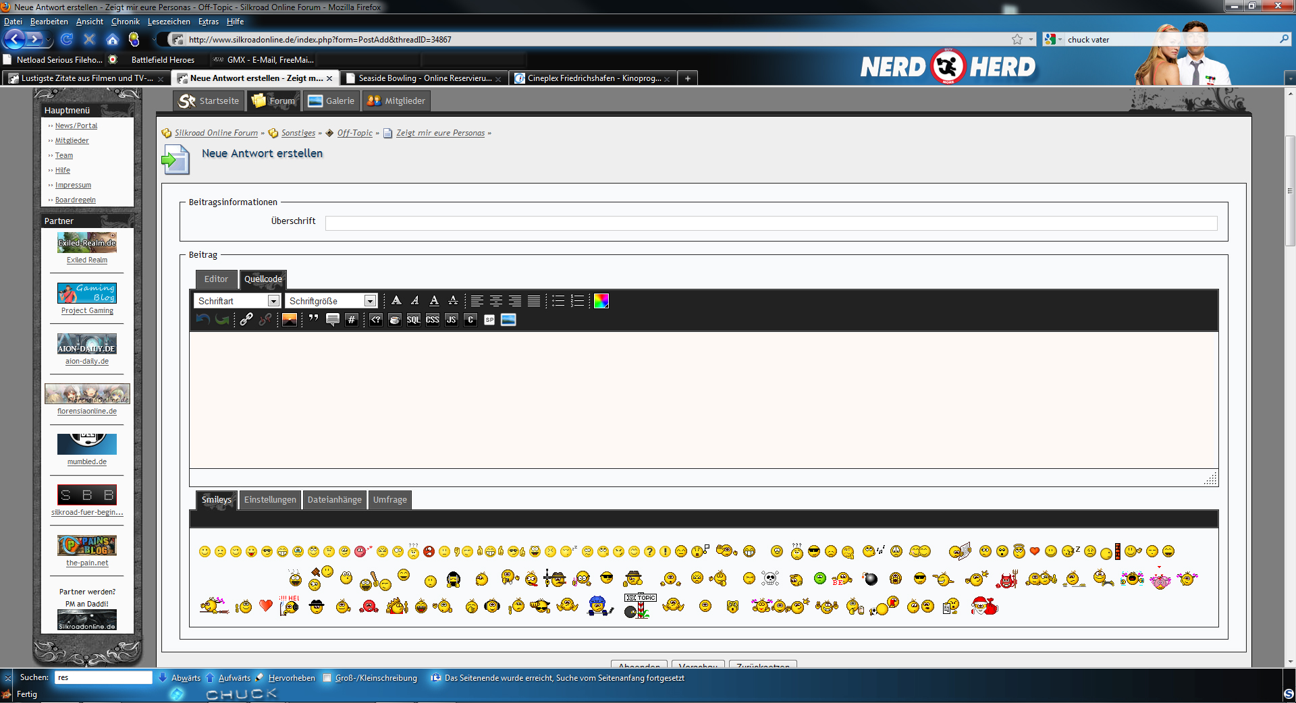This screenshot has width=1296, height=703.
Task: Switch to the Einstellungen tab
Action: [270, 500]
